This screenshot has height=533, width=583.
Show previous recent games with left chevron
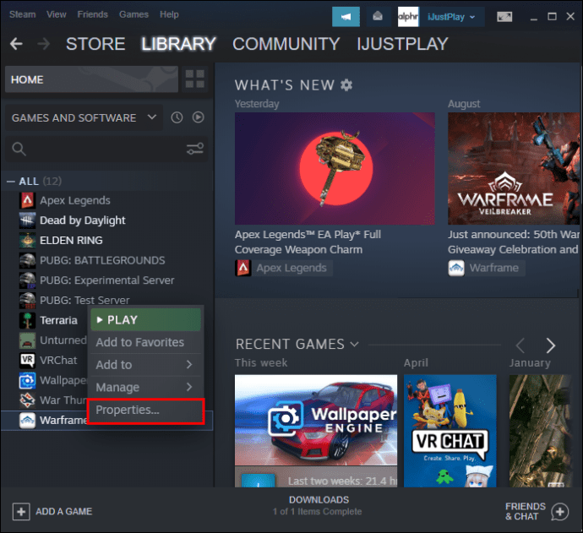click(520, 345)
